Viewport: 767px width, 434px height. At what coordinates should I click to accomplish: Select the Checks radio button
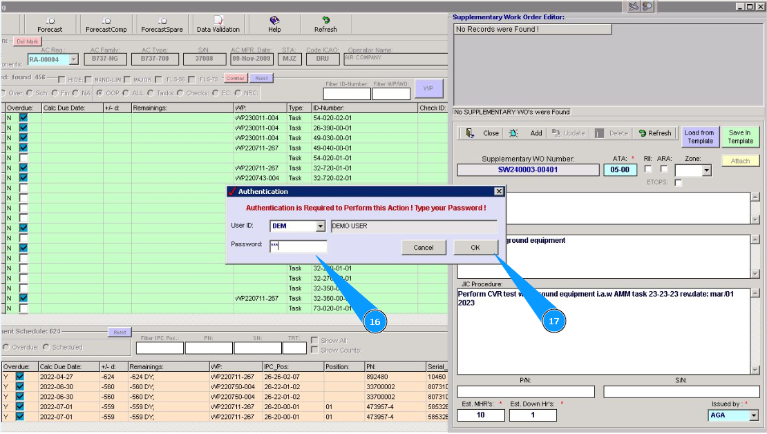click(180, 93)
